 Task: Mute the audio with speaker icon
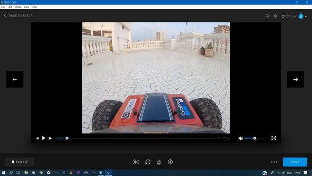[x=240, y=138]
